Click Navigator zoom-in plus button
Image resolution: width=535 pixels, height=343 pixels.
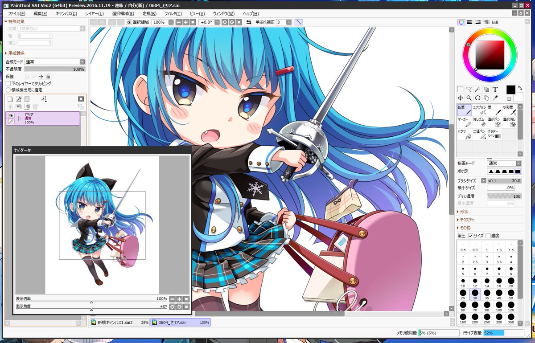pyautogui.click(x=179, y=299)
